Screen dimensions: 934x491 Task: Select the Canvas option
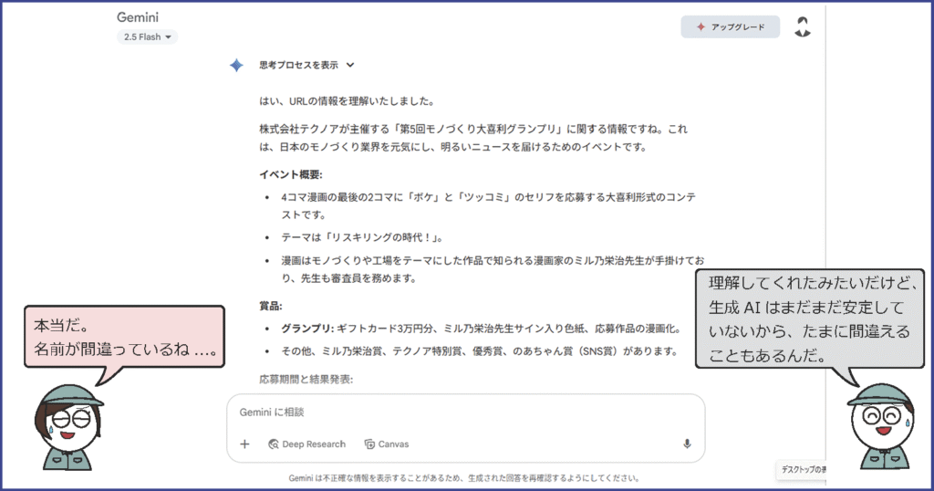387,444
